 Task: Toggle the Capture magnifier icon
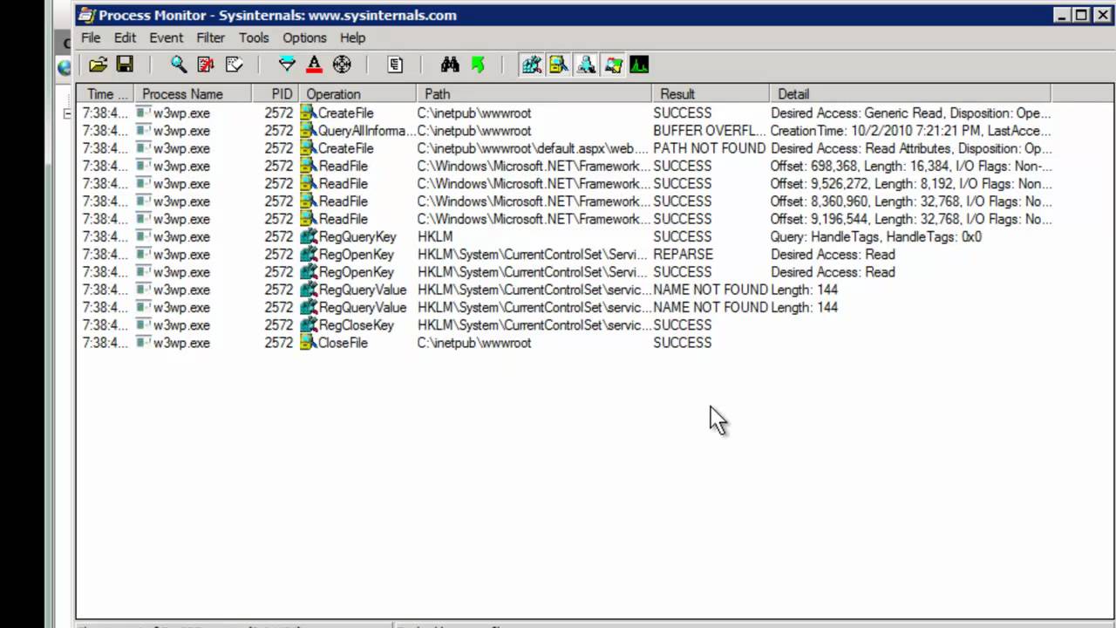point(179,65)
